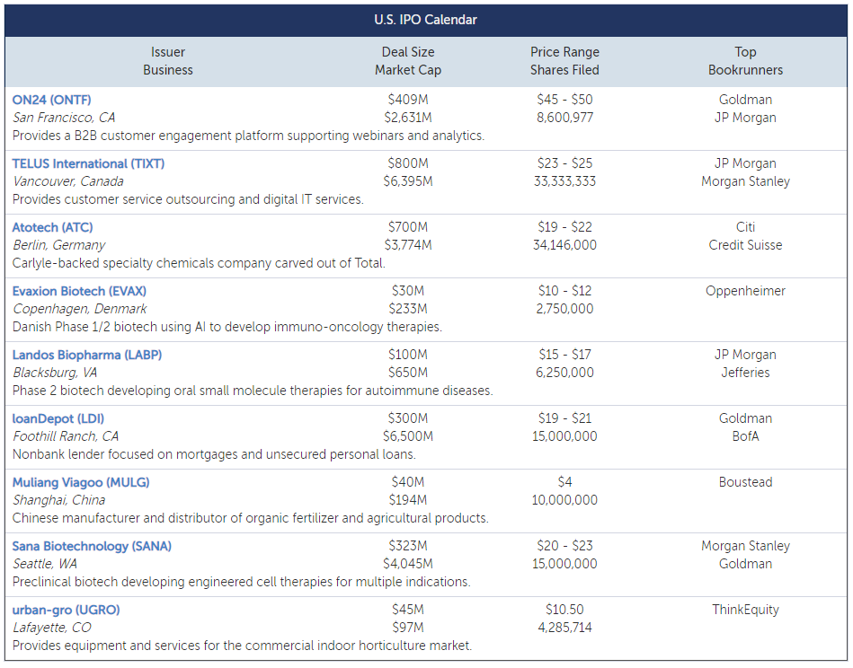
Task: Select loanDepot deal size $300M
Action: click(408, 418)
